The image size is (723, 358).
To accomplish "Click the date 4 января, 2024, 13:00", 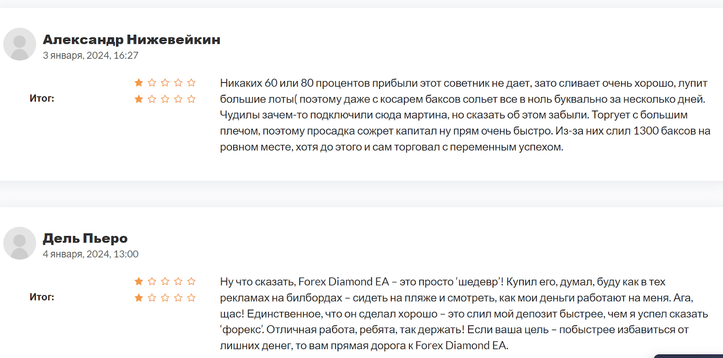I will click(90, 254).
